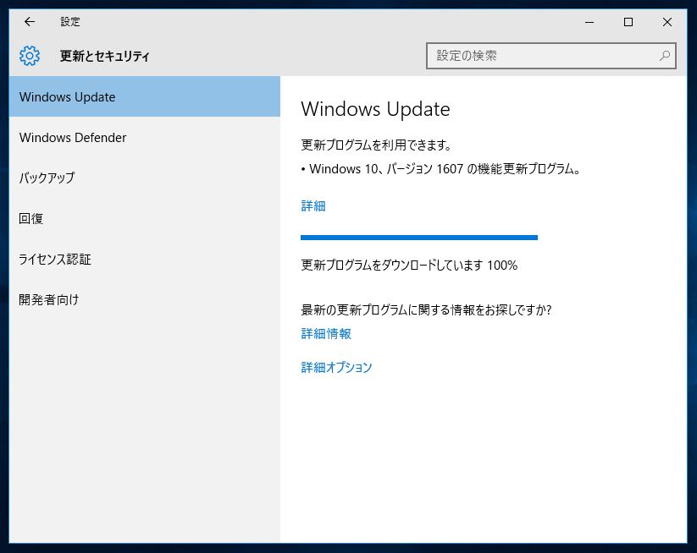Click the 更新プログラムを利用できます text

(376, 145)
